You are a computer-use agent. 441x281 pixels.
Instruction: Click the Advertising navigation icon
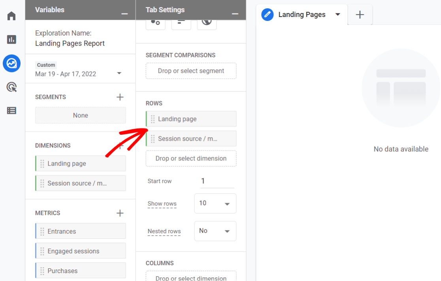11,87
